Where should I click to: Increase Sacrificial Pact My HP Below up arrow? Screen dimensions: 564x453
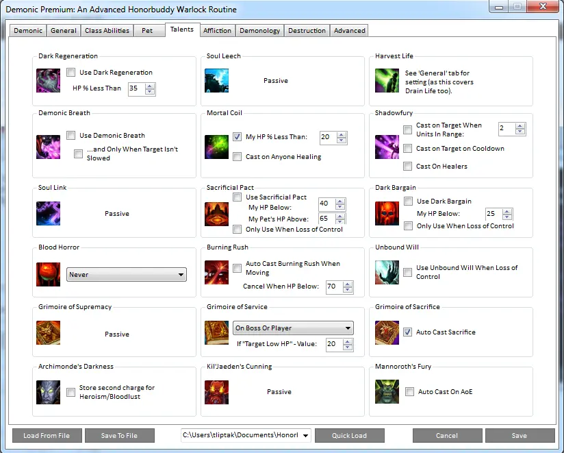[340, 201]
